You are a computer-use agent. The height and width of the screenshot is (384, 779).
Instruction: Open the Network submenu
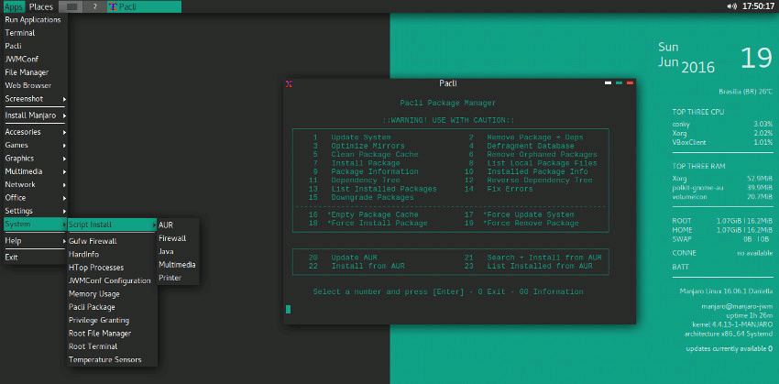click(x=34, y=184)
